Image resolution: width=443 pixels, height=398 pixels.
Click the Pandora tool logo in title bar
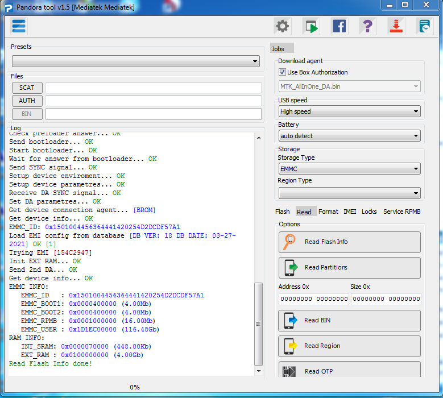(x=9, y=7)
